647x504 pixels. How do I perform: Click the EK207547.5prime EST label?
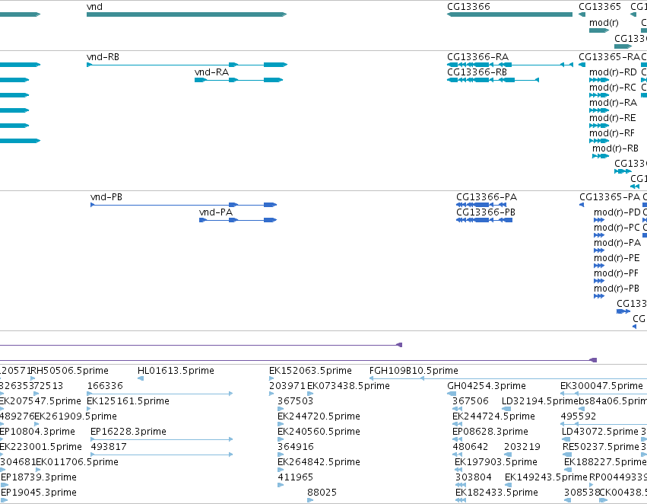[x=40, y=401]
